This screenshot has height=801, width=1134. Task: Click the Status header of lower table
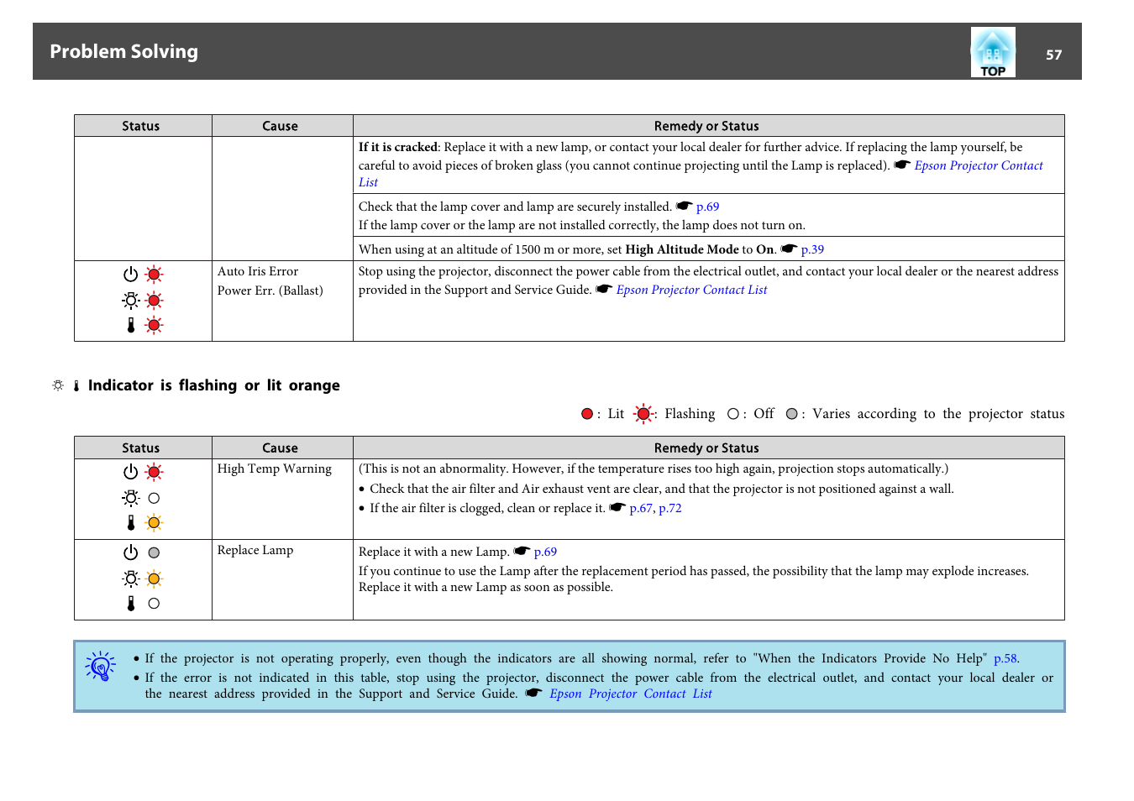coord(140,448)
